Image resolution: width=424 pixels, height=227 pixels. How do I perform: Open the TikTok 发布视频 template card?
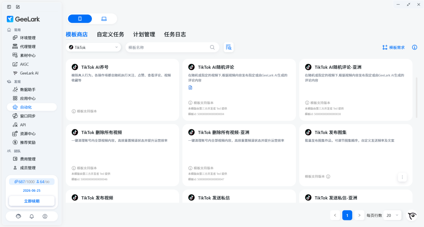[x=122, y=196]
